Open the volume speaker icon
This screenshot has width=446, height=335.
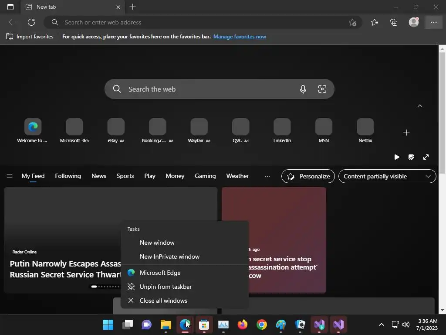click(406, 325)
